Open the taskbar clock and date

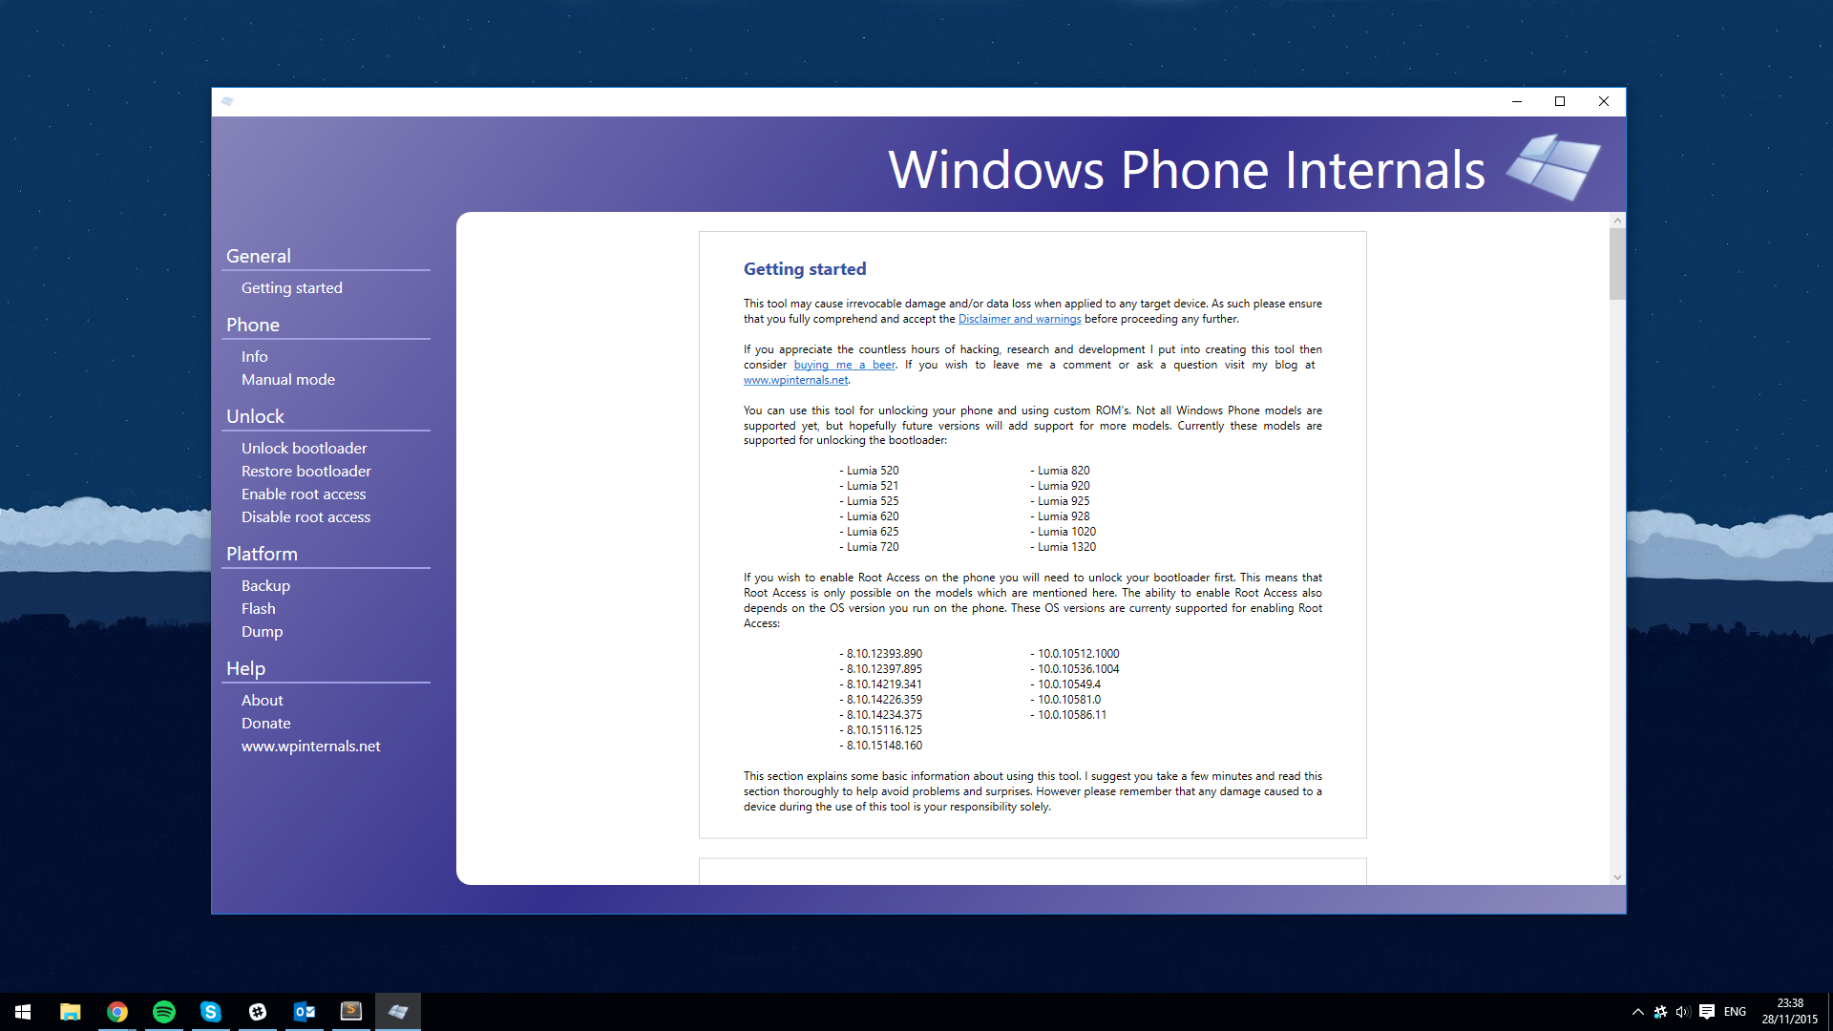click(x=1790, y=1012)
